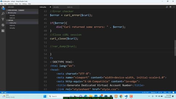Click the Visual Studio Code taskbar icon
Viewport: 176px width, 99px height.
(x=126, y=96)
